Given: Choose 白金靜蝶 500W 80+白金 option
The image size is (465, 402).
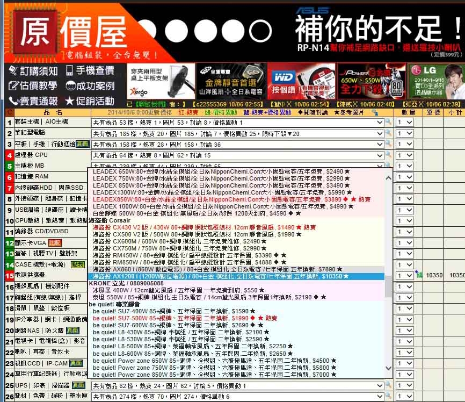Looking at the screenshot, I should pos(236,213).
